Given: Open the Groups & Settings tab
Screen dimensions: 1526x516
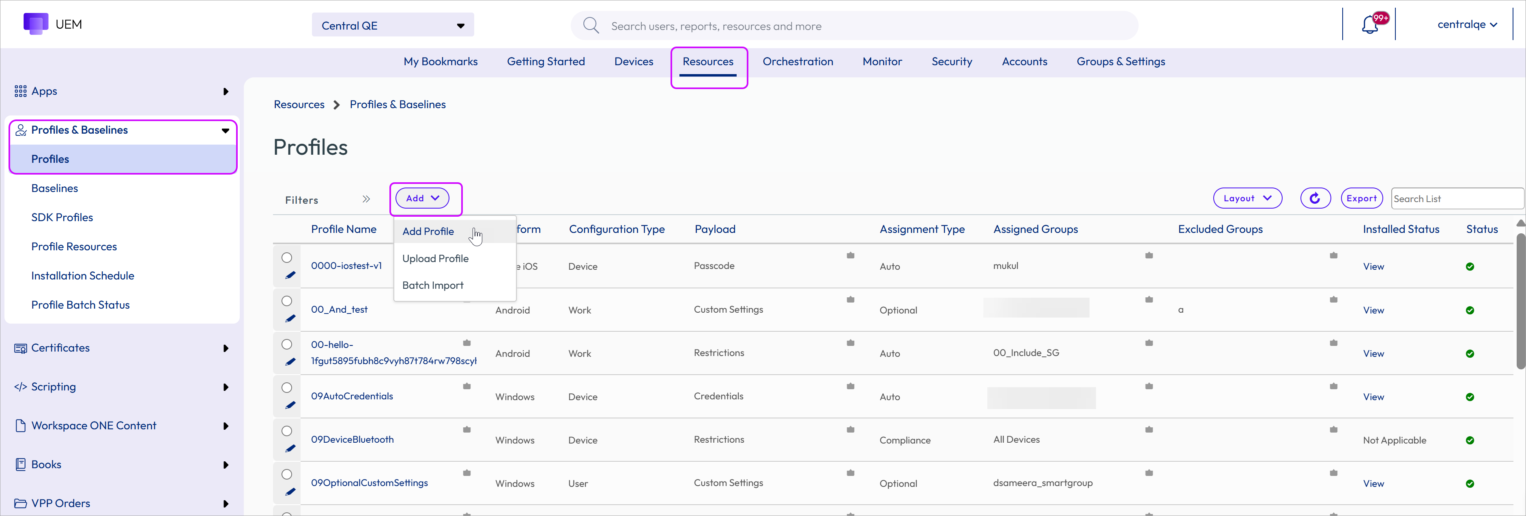Looking at the screenshot, I should [x=1120, y=62].
